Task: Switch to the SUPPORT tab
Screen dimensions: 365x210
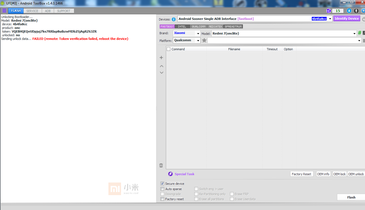Action: [64, 11]
